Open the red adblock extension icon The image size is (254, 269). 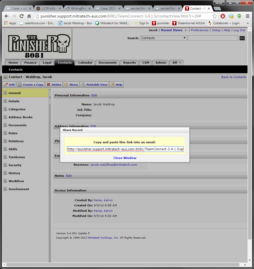click(223, 16)
